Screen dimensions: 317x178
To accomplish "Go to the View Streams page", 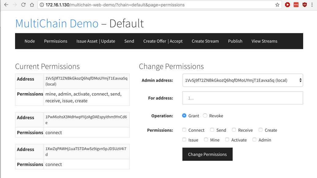I will tap(264, 41).
